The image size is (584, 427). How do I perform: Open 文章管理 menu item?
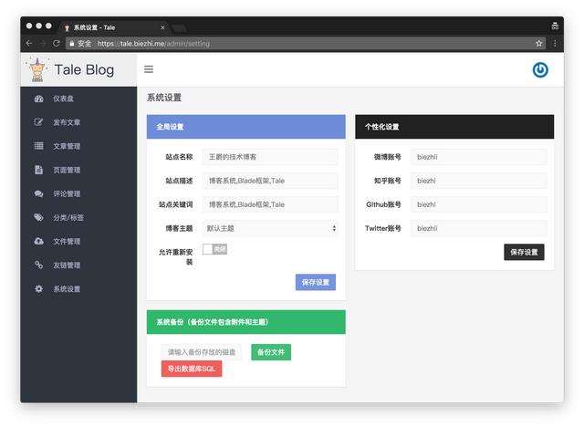[67, 146]
